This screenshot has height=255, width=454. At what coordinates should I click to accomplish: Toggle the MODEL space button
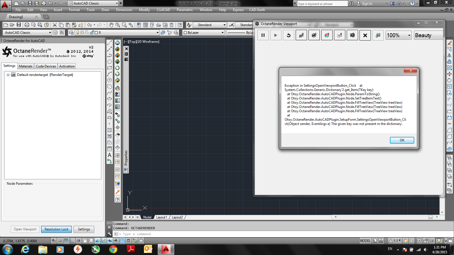point(365,241)
